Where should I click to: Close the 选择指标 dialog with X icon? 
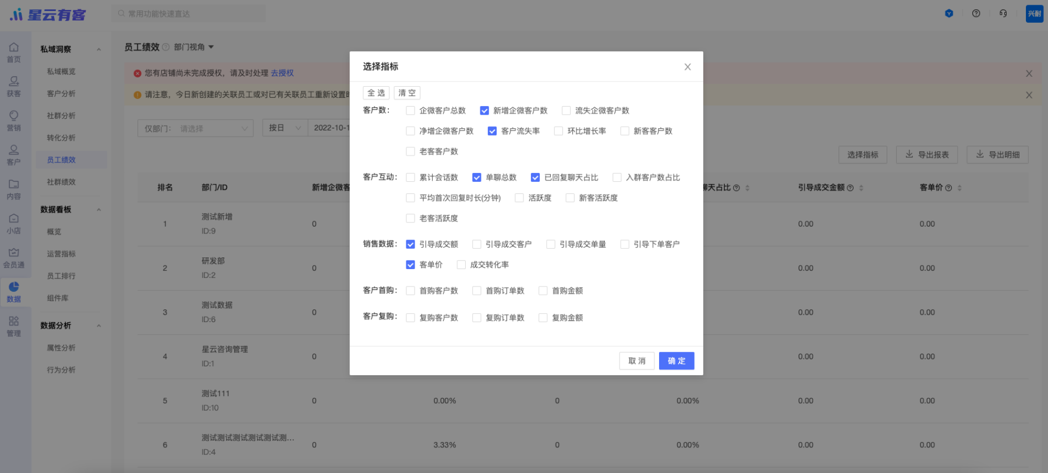(688, 67)
